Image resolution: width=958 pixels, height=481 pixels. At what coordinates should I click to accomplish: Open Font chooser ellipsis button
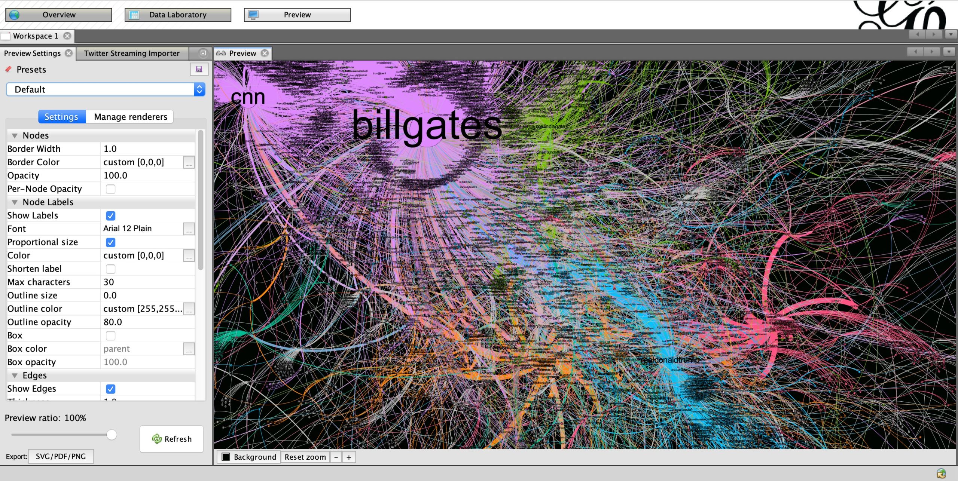click(x=189, y=229)
